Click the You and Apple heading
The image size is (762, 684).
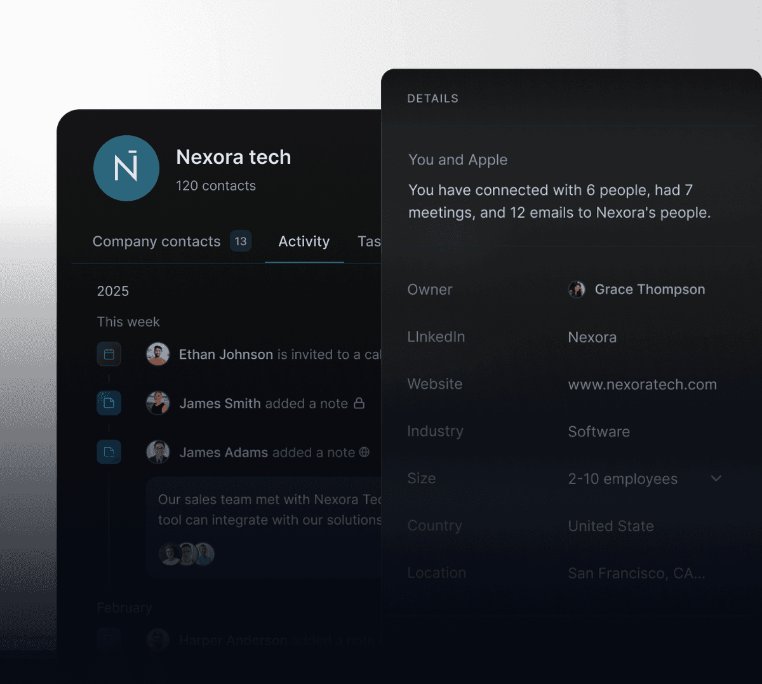[458, 160]
